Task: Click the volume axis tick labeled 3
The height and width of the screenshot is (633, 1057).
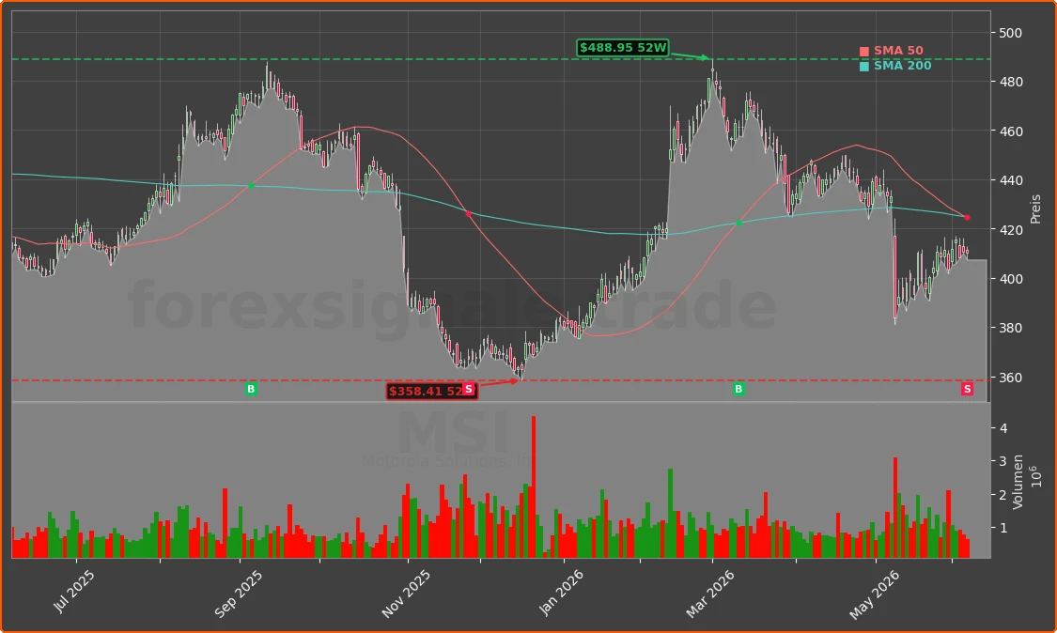Action: [1003, 462]
